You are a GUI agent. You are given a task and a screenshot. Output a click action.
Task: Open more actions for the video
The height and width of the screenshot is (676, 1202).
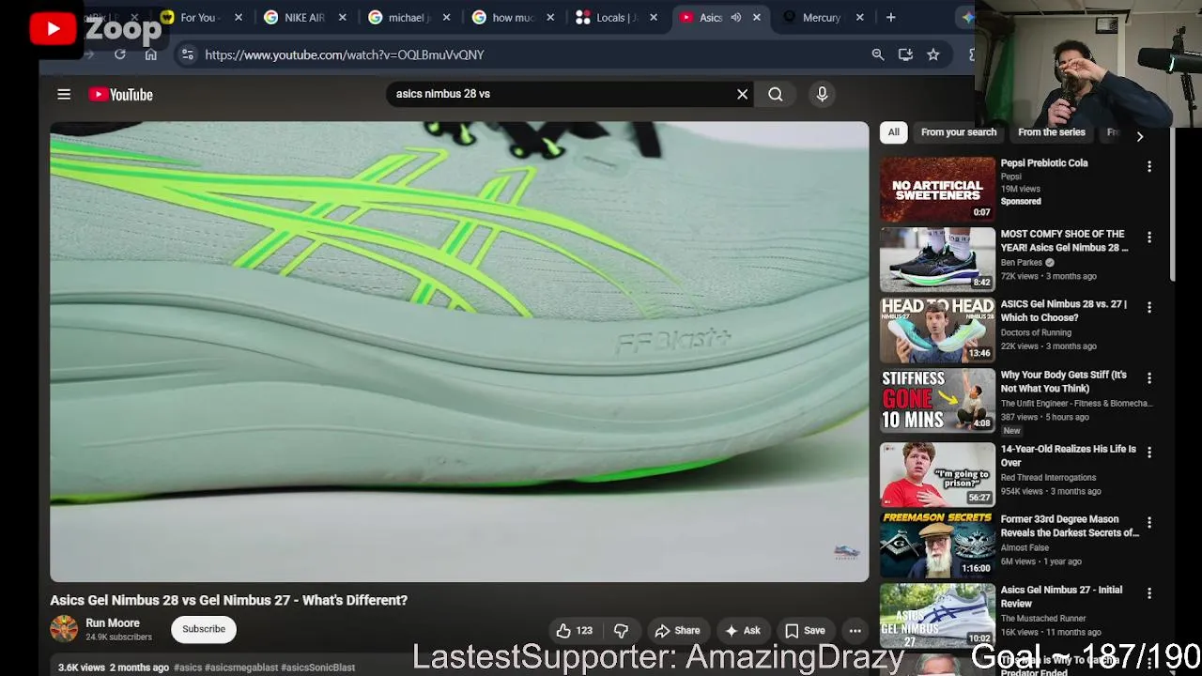pos(855,631)
